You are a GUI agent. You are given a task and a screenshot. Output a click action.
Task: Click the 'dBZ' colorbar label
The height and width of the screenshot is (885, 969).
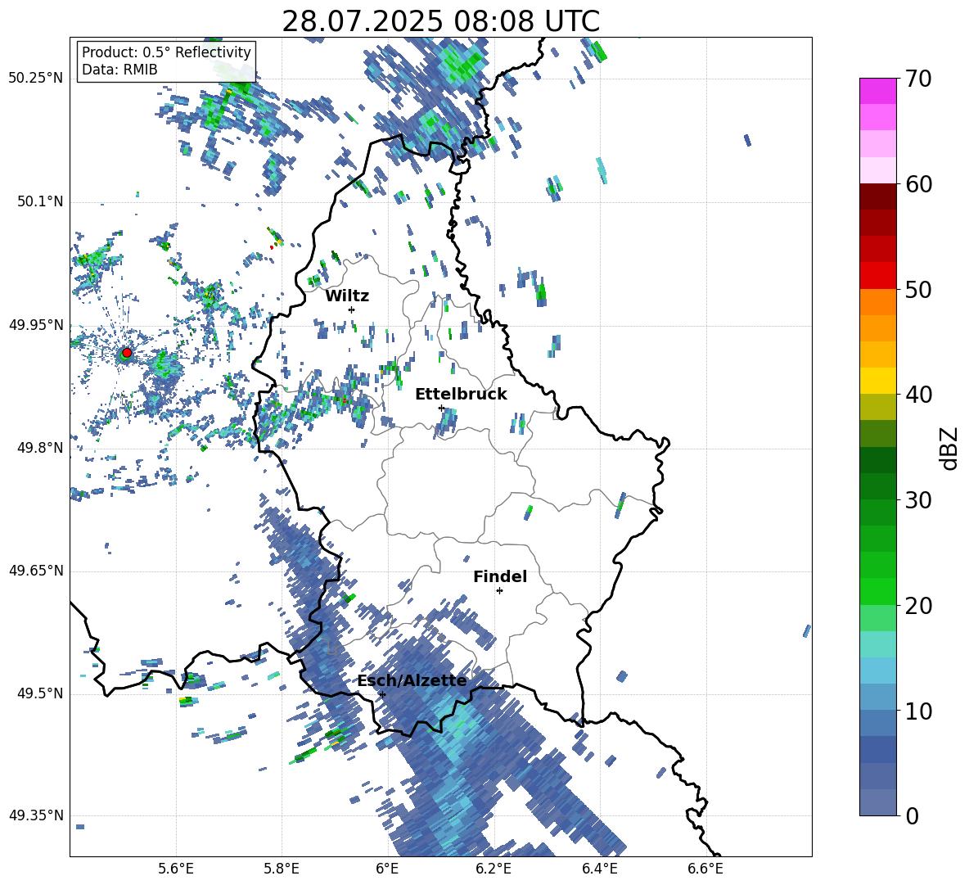click(x=950, y=448)
